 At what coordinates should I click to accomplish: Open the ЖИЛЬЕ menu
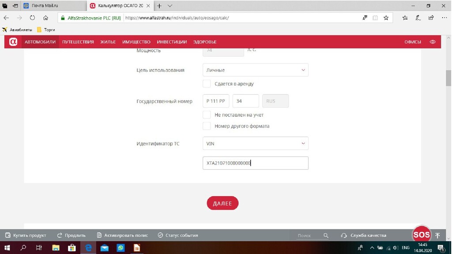coord(108,42)
